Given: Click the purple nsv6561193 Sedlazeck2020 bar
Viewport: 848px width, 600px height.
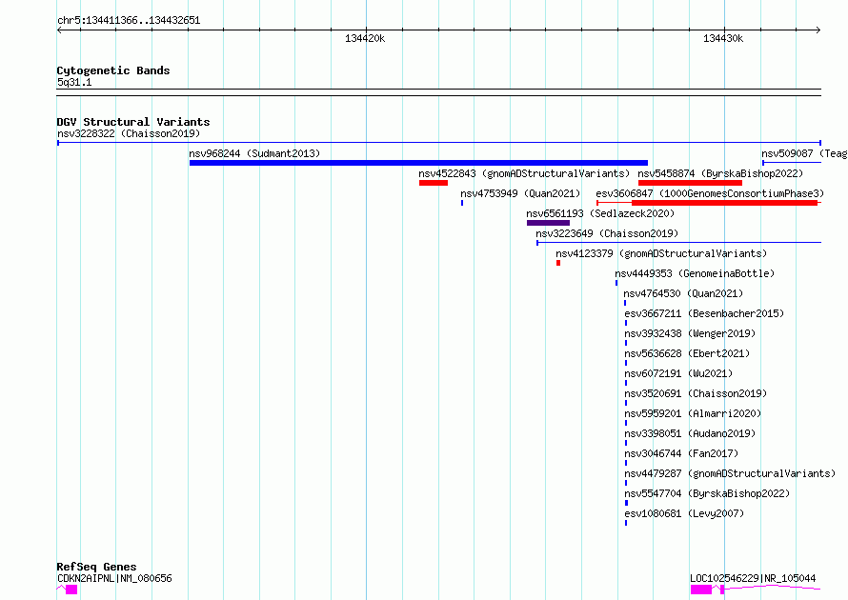Looking at the screenshot, I should pyautogui.click(x=548, y=223).
